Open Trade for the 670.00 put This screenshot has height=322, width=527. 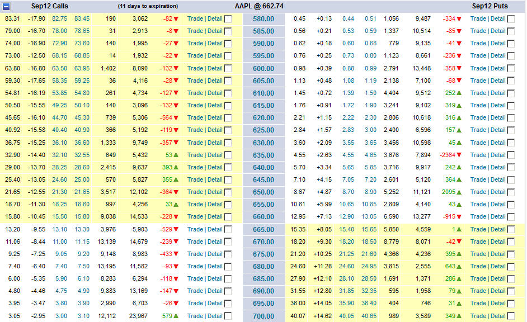pyautogui.click(x=478, y=241)
